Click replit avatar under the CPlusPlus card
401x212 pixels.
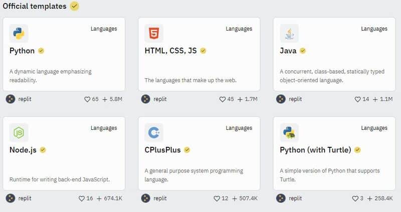pos(146,198)
